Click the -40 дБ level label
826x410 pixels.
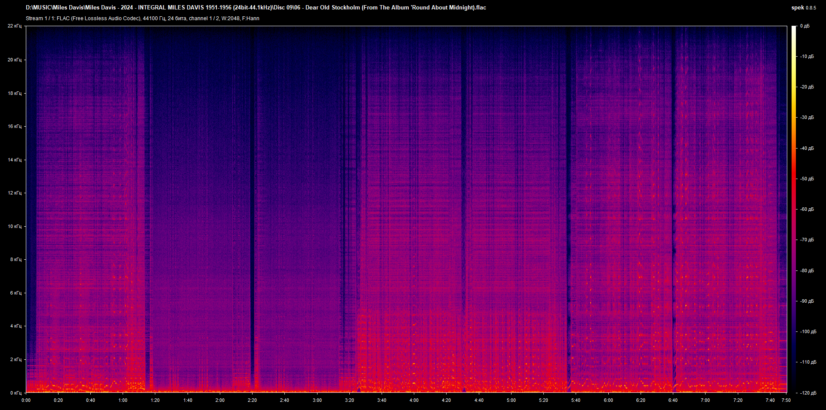click(807, 149)
